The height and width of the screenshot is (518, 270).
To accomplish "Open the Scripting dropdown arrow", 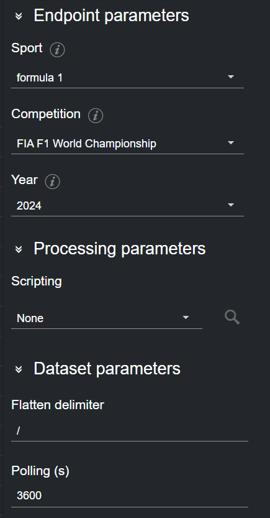I will pos(186,318).
